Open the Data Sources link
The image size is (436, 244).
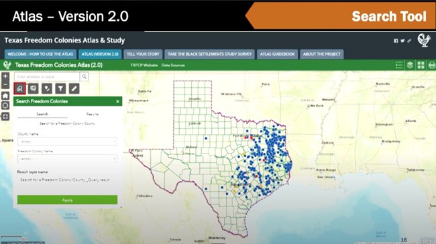(x=173, y=65)
